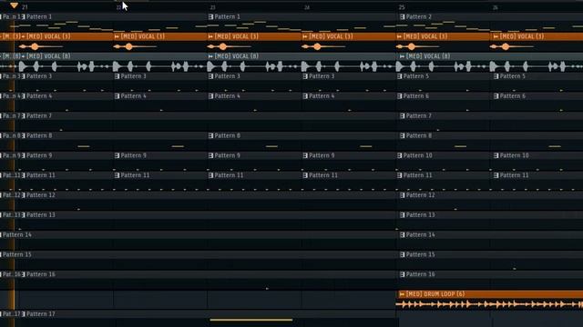Select cut-off Pattern 15 title at left edge
Image resolution: width=583 pixels, height=327 pixels.
click(17, 254)
